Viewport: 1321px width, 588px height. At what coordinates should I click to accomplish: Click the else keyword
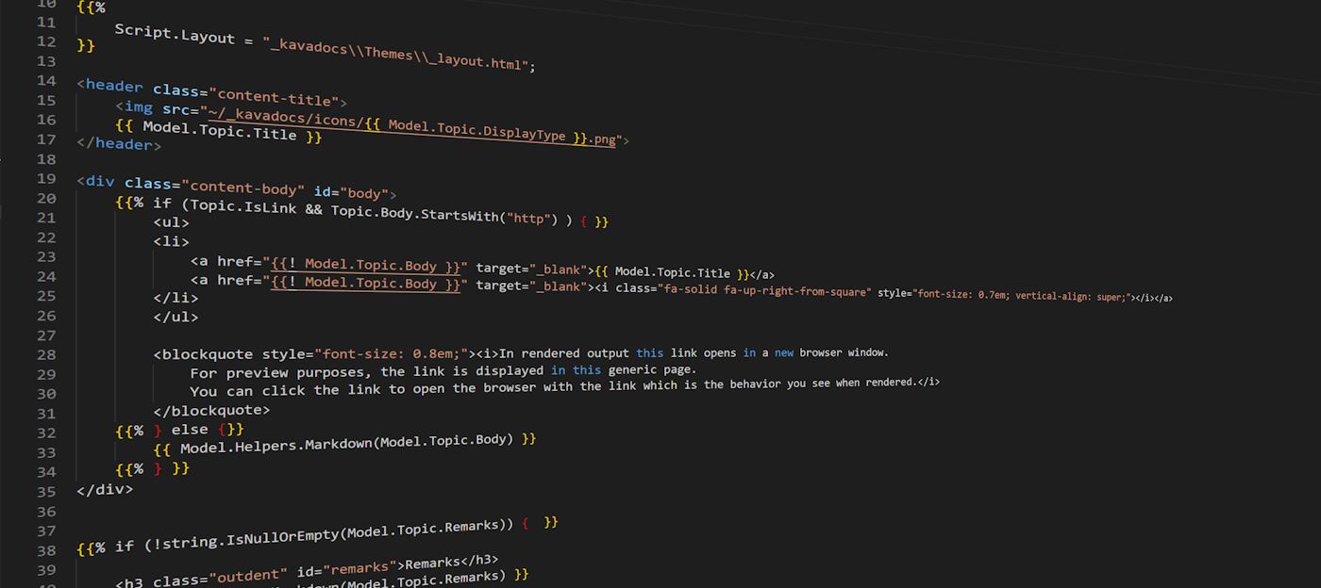click(190, 429)
